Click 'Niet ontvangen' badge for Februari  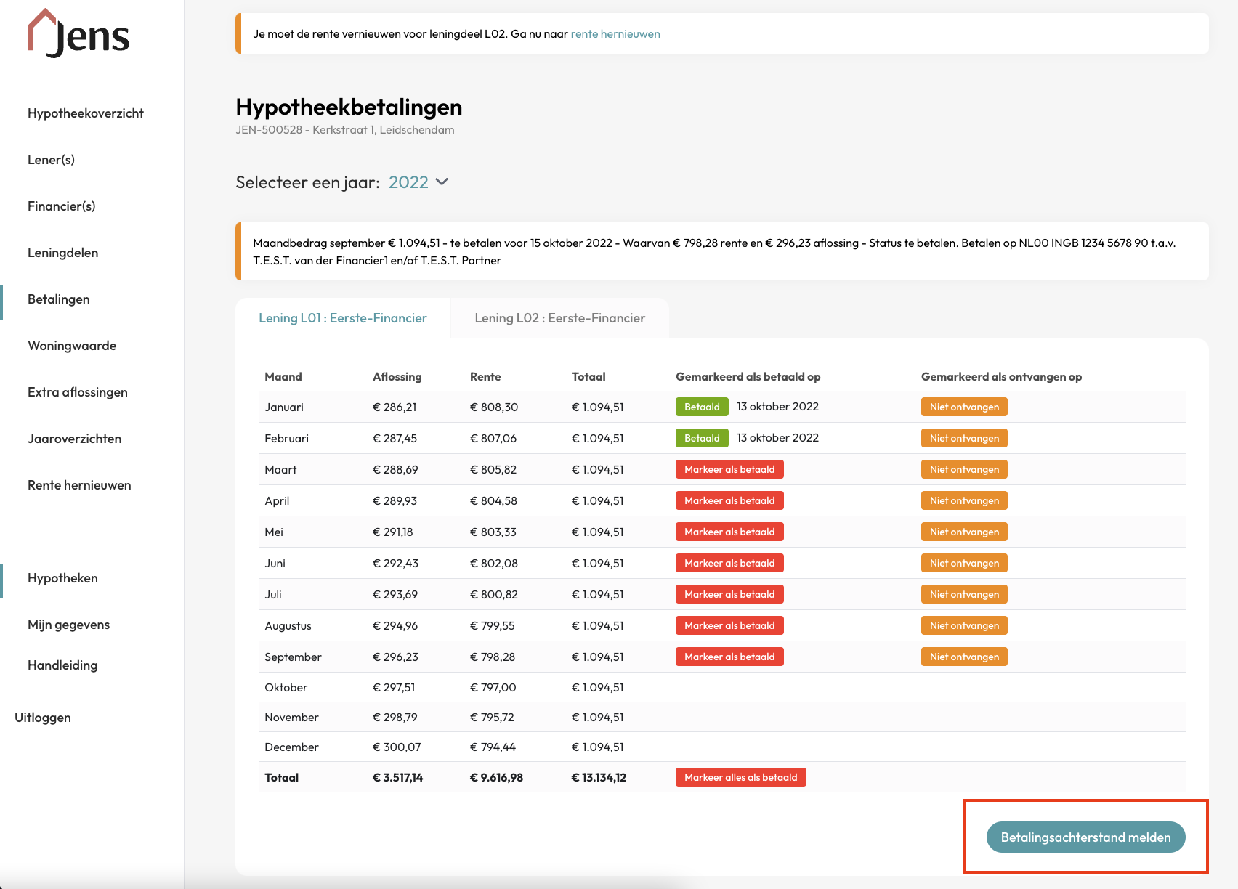coord(964,438)
